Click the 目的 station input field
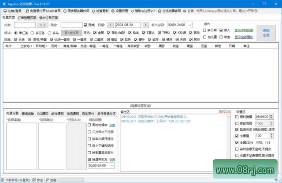The height and width of the screenshot is (183, 282). click(71, 25)
